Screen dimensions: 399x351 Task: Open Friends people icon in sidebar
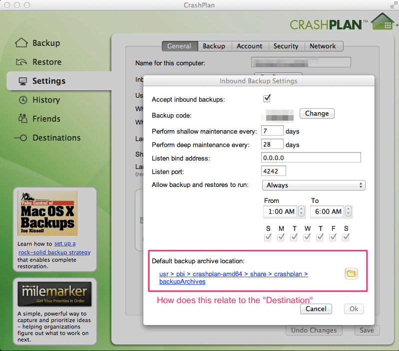23,119
